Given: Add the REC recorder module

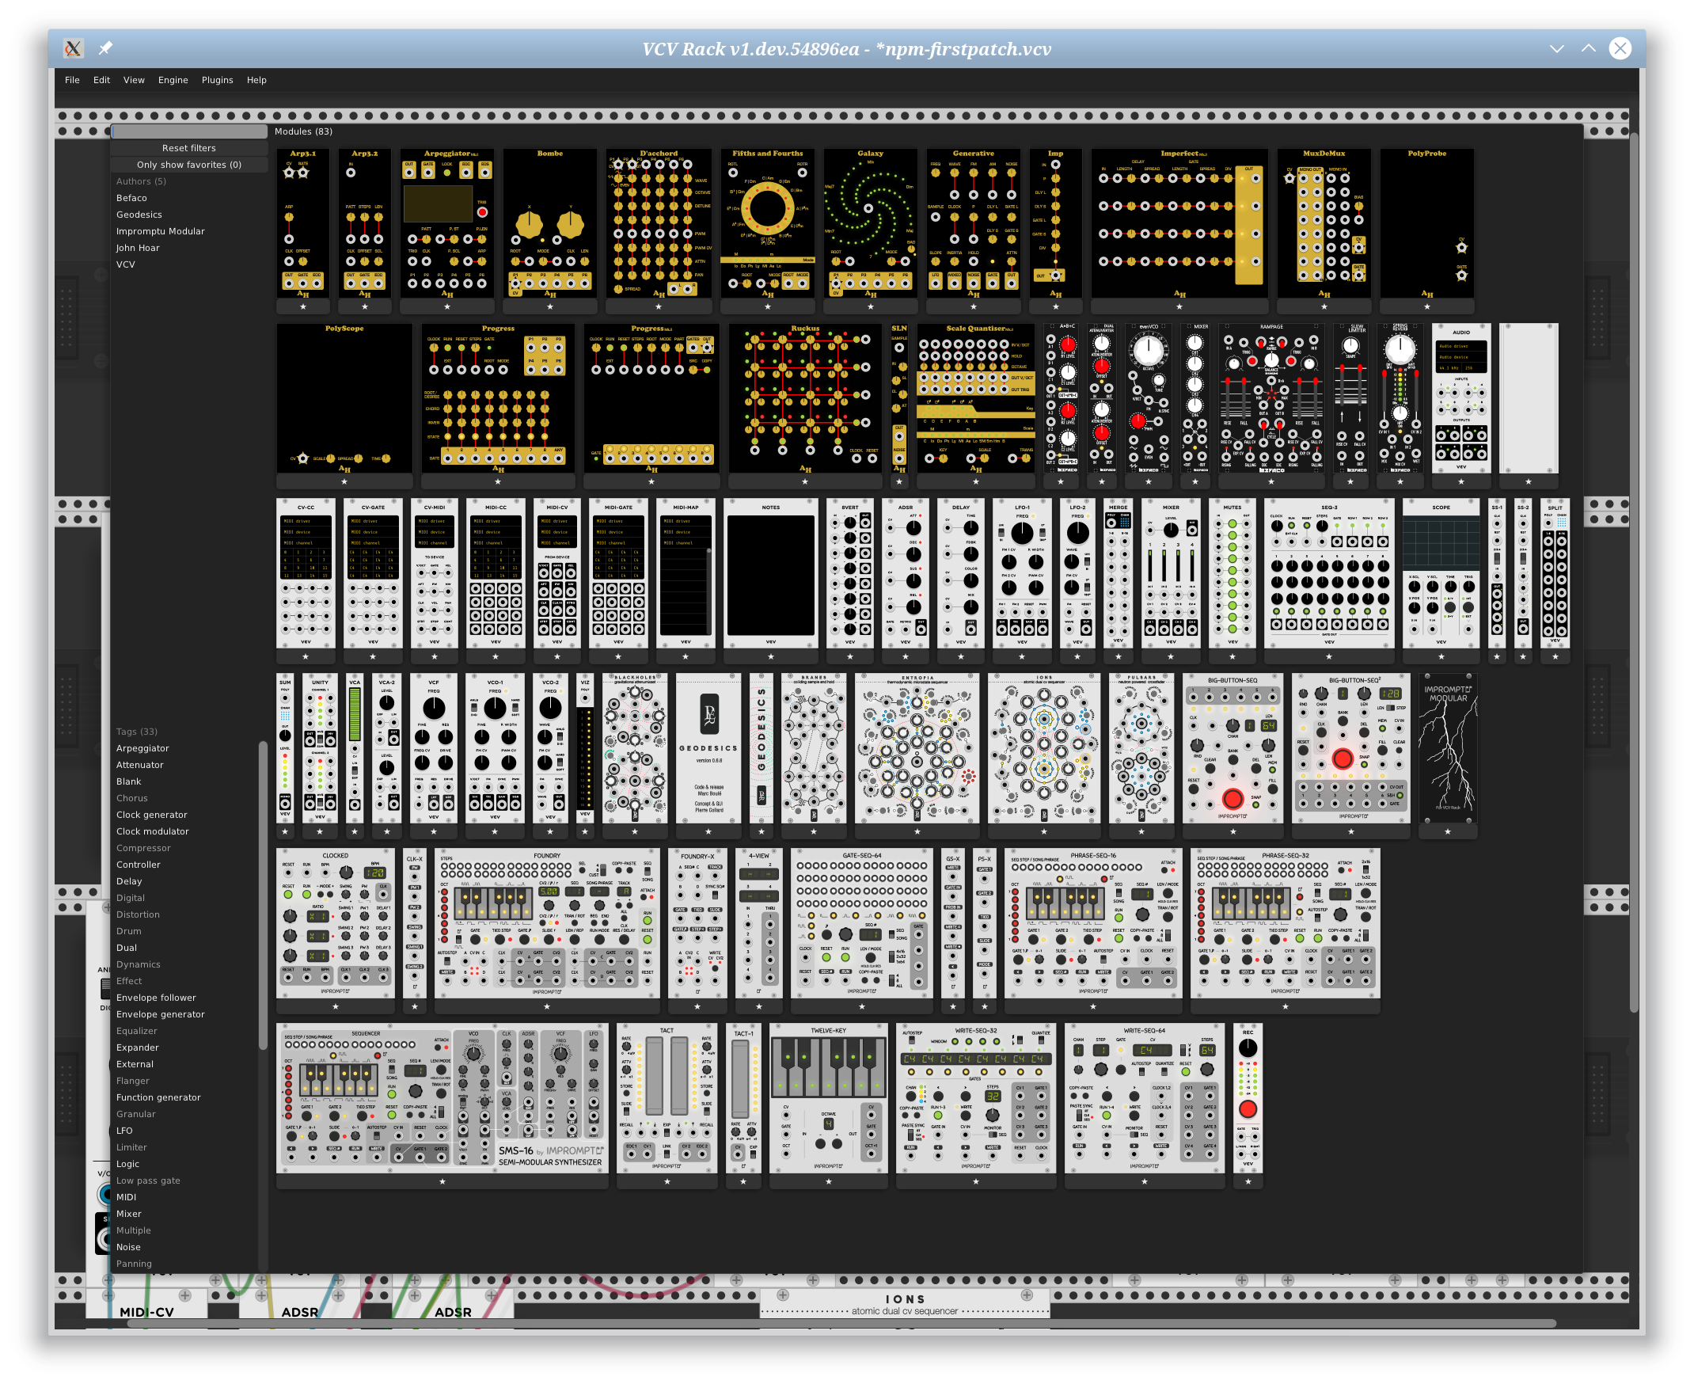Looking at the screenshot, I should (x=1248, y=1099).
